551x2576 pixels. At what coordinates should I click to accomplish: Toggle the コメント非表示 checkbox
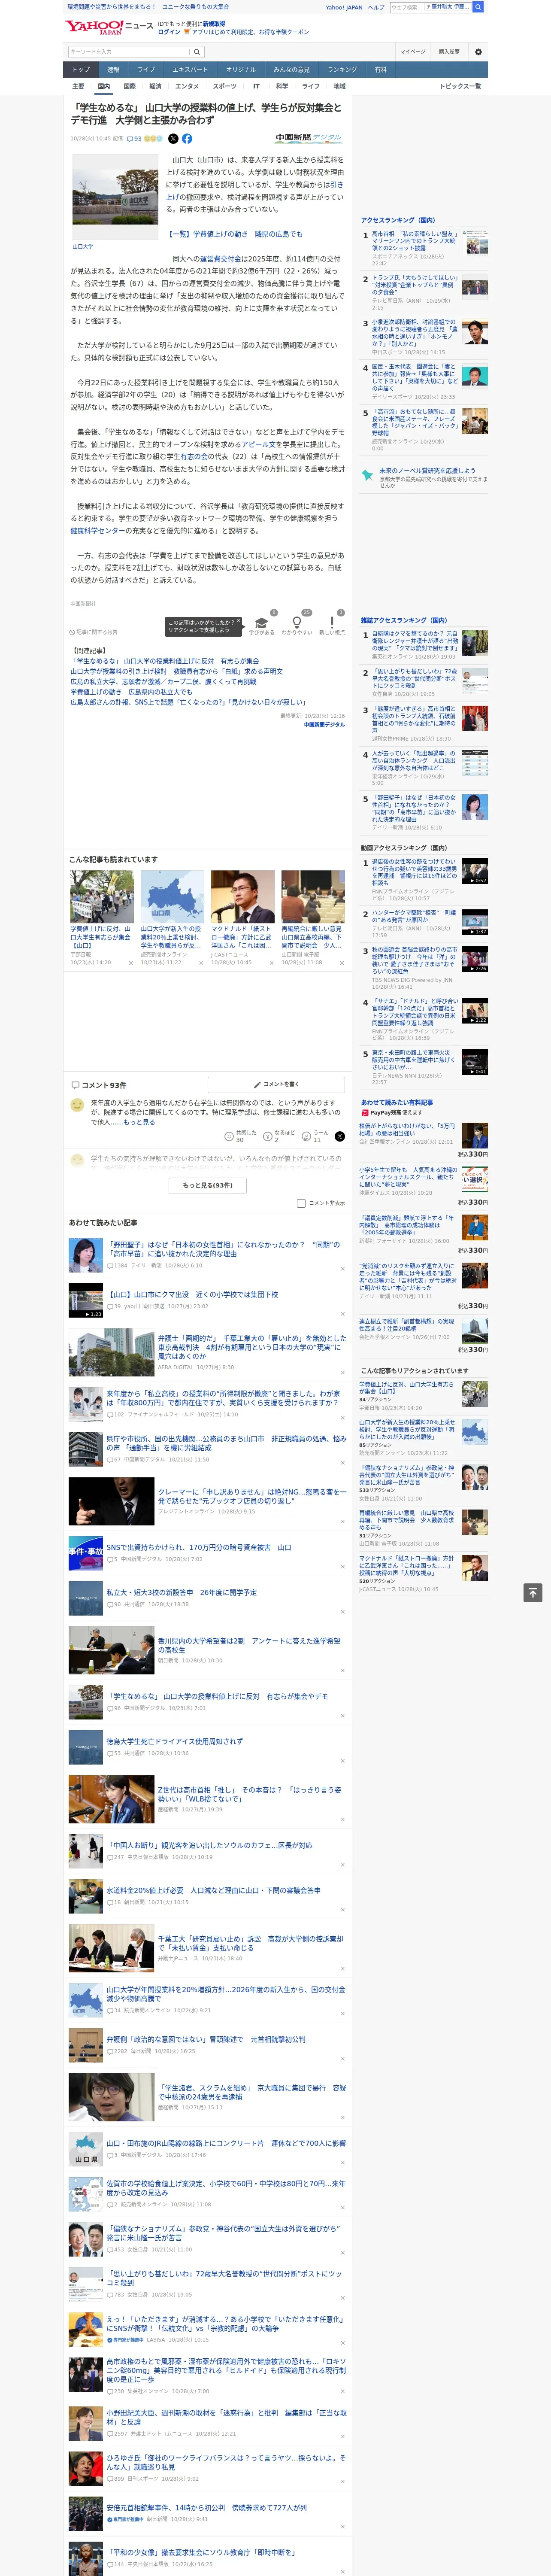[301, 1203]
